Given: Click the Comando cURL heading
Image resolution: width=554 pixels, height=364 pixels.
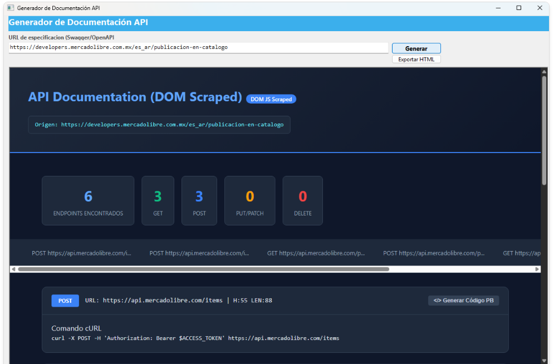Looking at the screenshot, I should 76,328.
